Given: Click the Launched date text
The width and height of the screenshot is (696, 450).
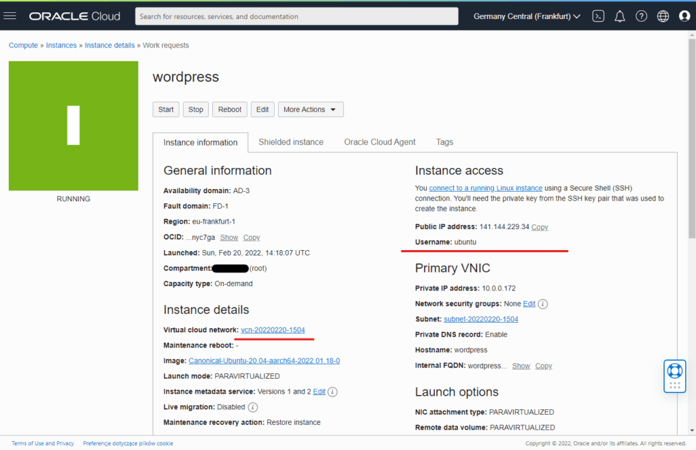Looking at the screenshot, I should coord(256,253).
